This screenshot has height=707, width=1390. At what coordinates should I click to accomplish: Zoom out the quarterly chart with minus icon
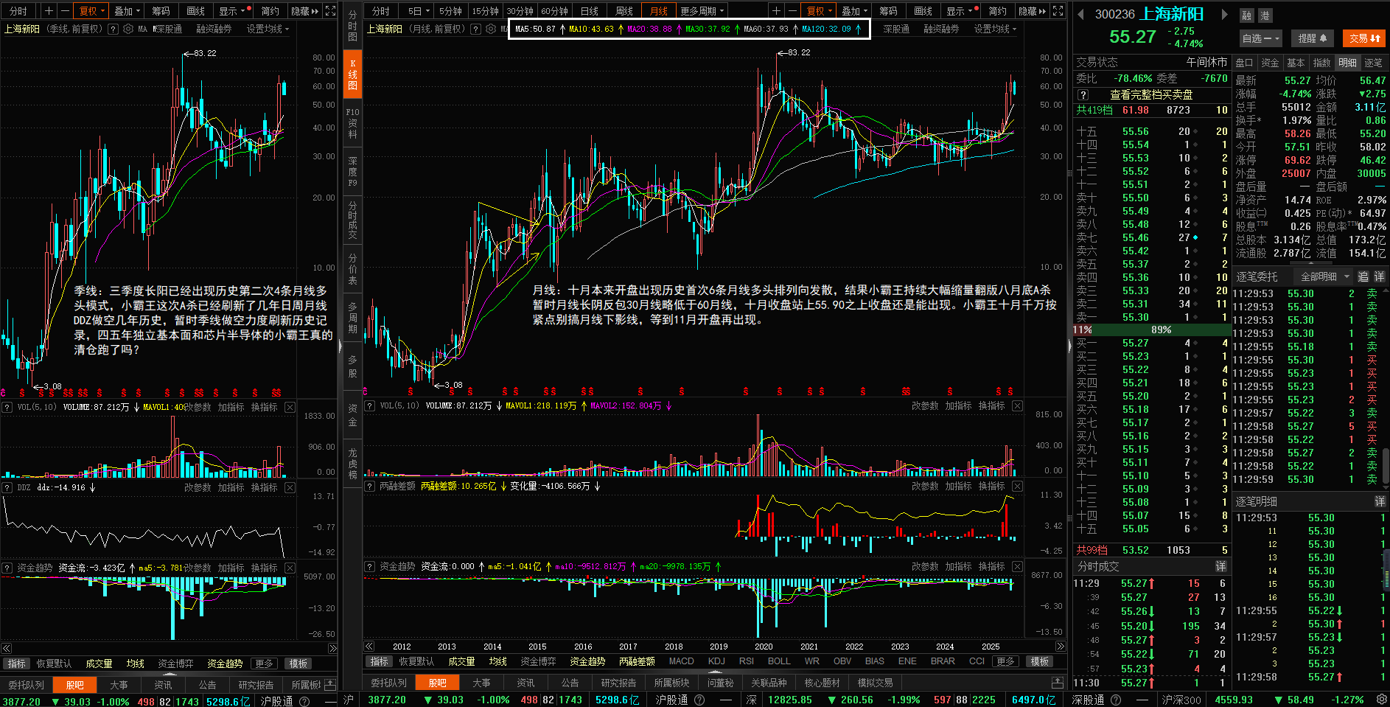tap(65, 11)
